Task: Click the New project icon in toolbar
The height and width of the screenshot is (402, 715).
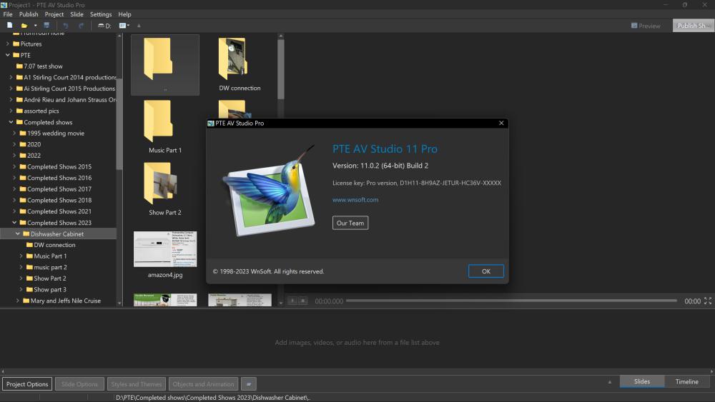Action: click(10, 26)
